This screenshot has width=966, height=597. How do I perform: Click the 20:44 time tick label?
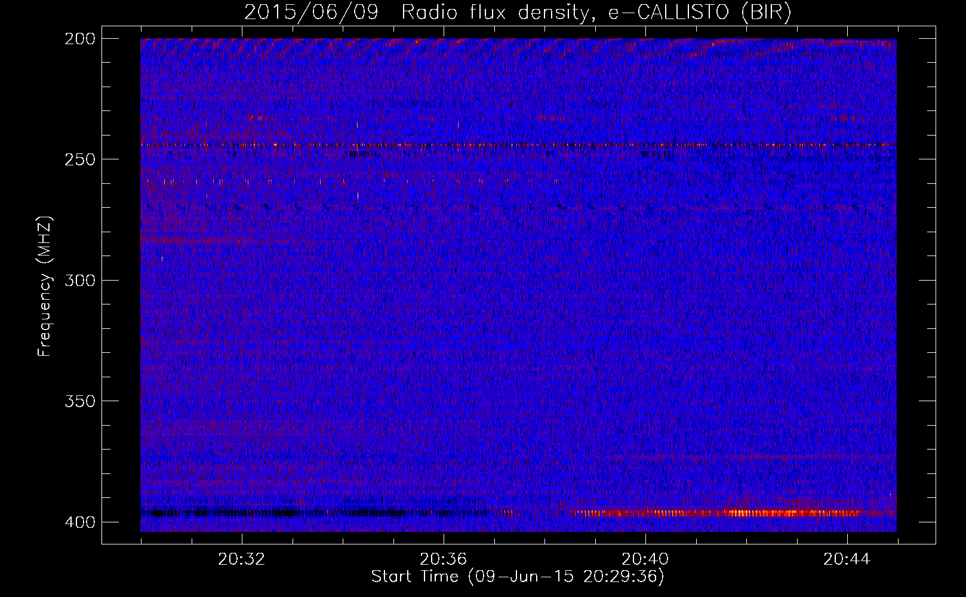click(x=847, y=559)
